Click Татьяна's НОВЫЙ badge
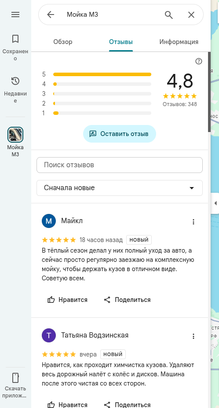 pyautogui.click(x=113, y=354)
